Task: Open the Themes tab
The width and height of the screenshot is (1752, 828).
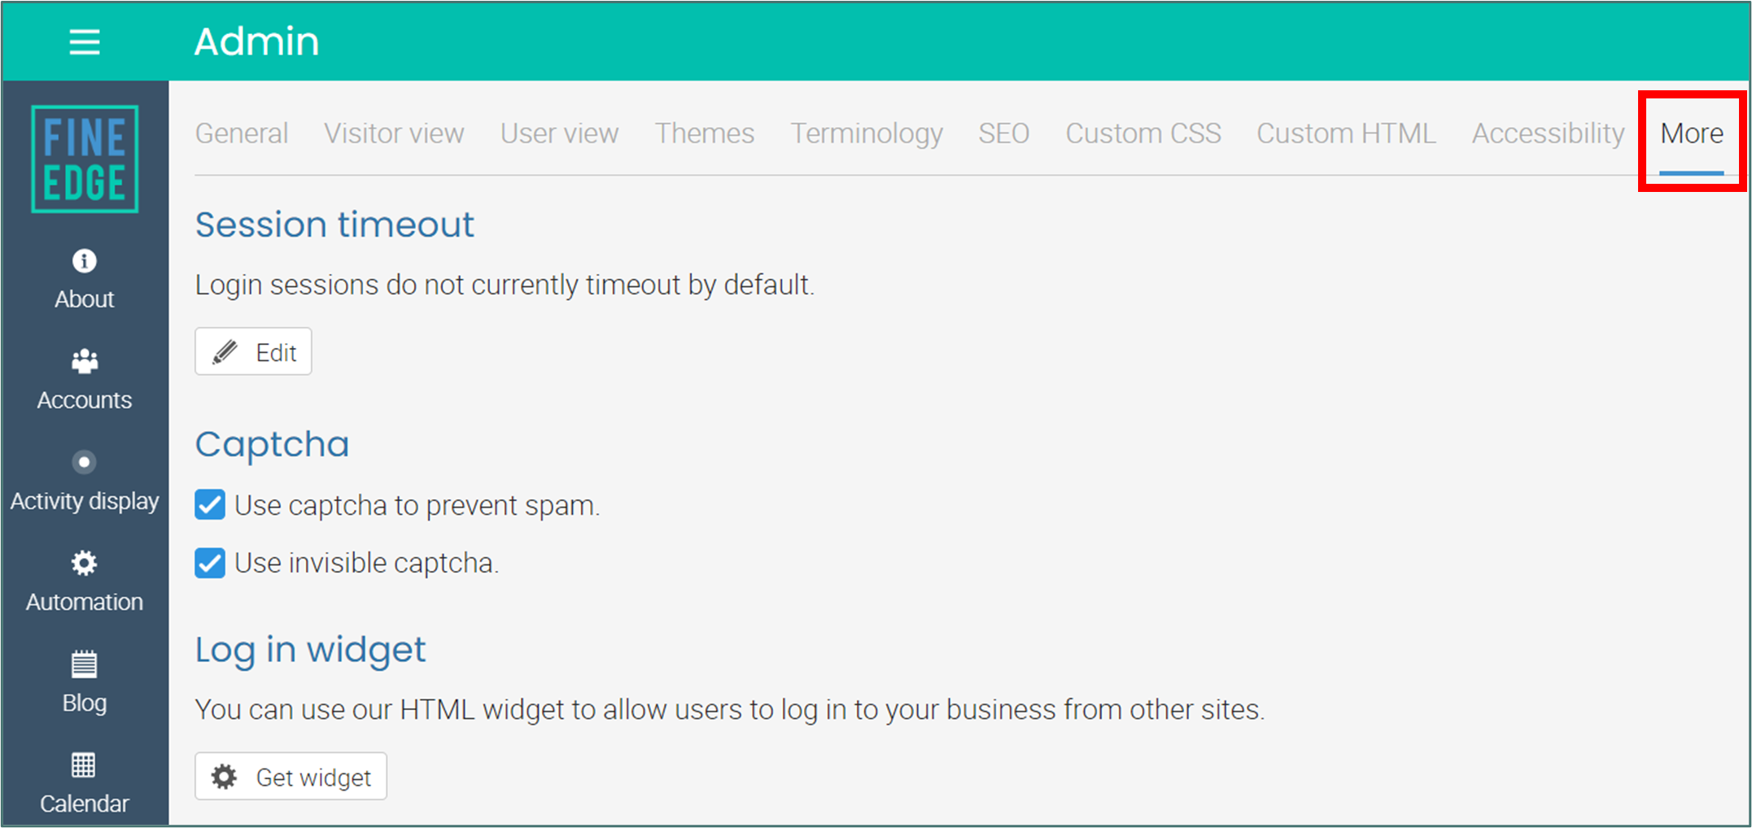Action: 705,133
